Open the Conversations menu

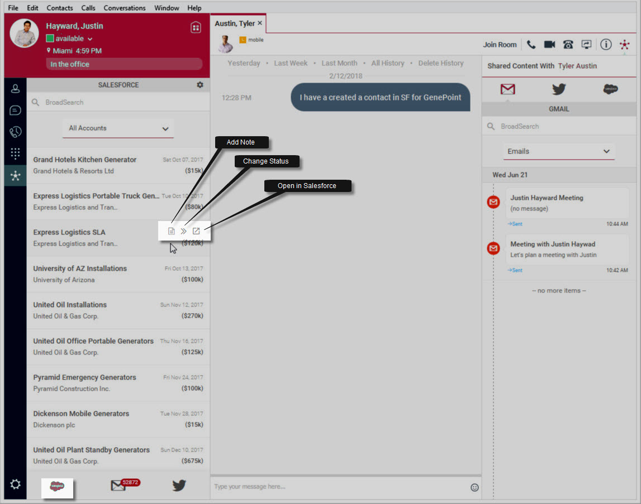(x=124, y=8)
